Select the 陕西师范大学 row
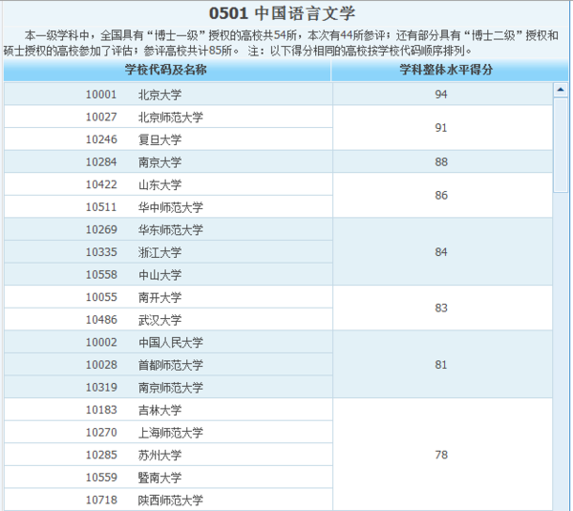Image resolution: width=573 pixels, height=511 pixels. (168, 500)
